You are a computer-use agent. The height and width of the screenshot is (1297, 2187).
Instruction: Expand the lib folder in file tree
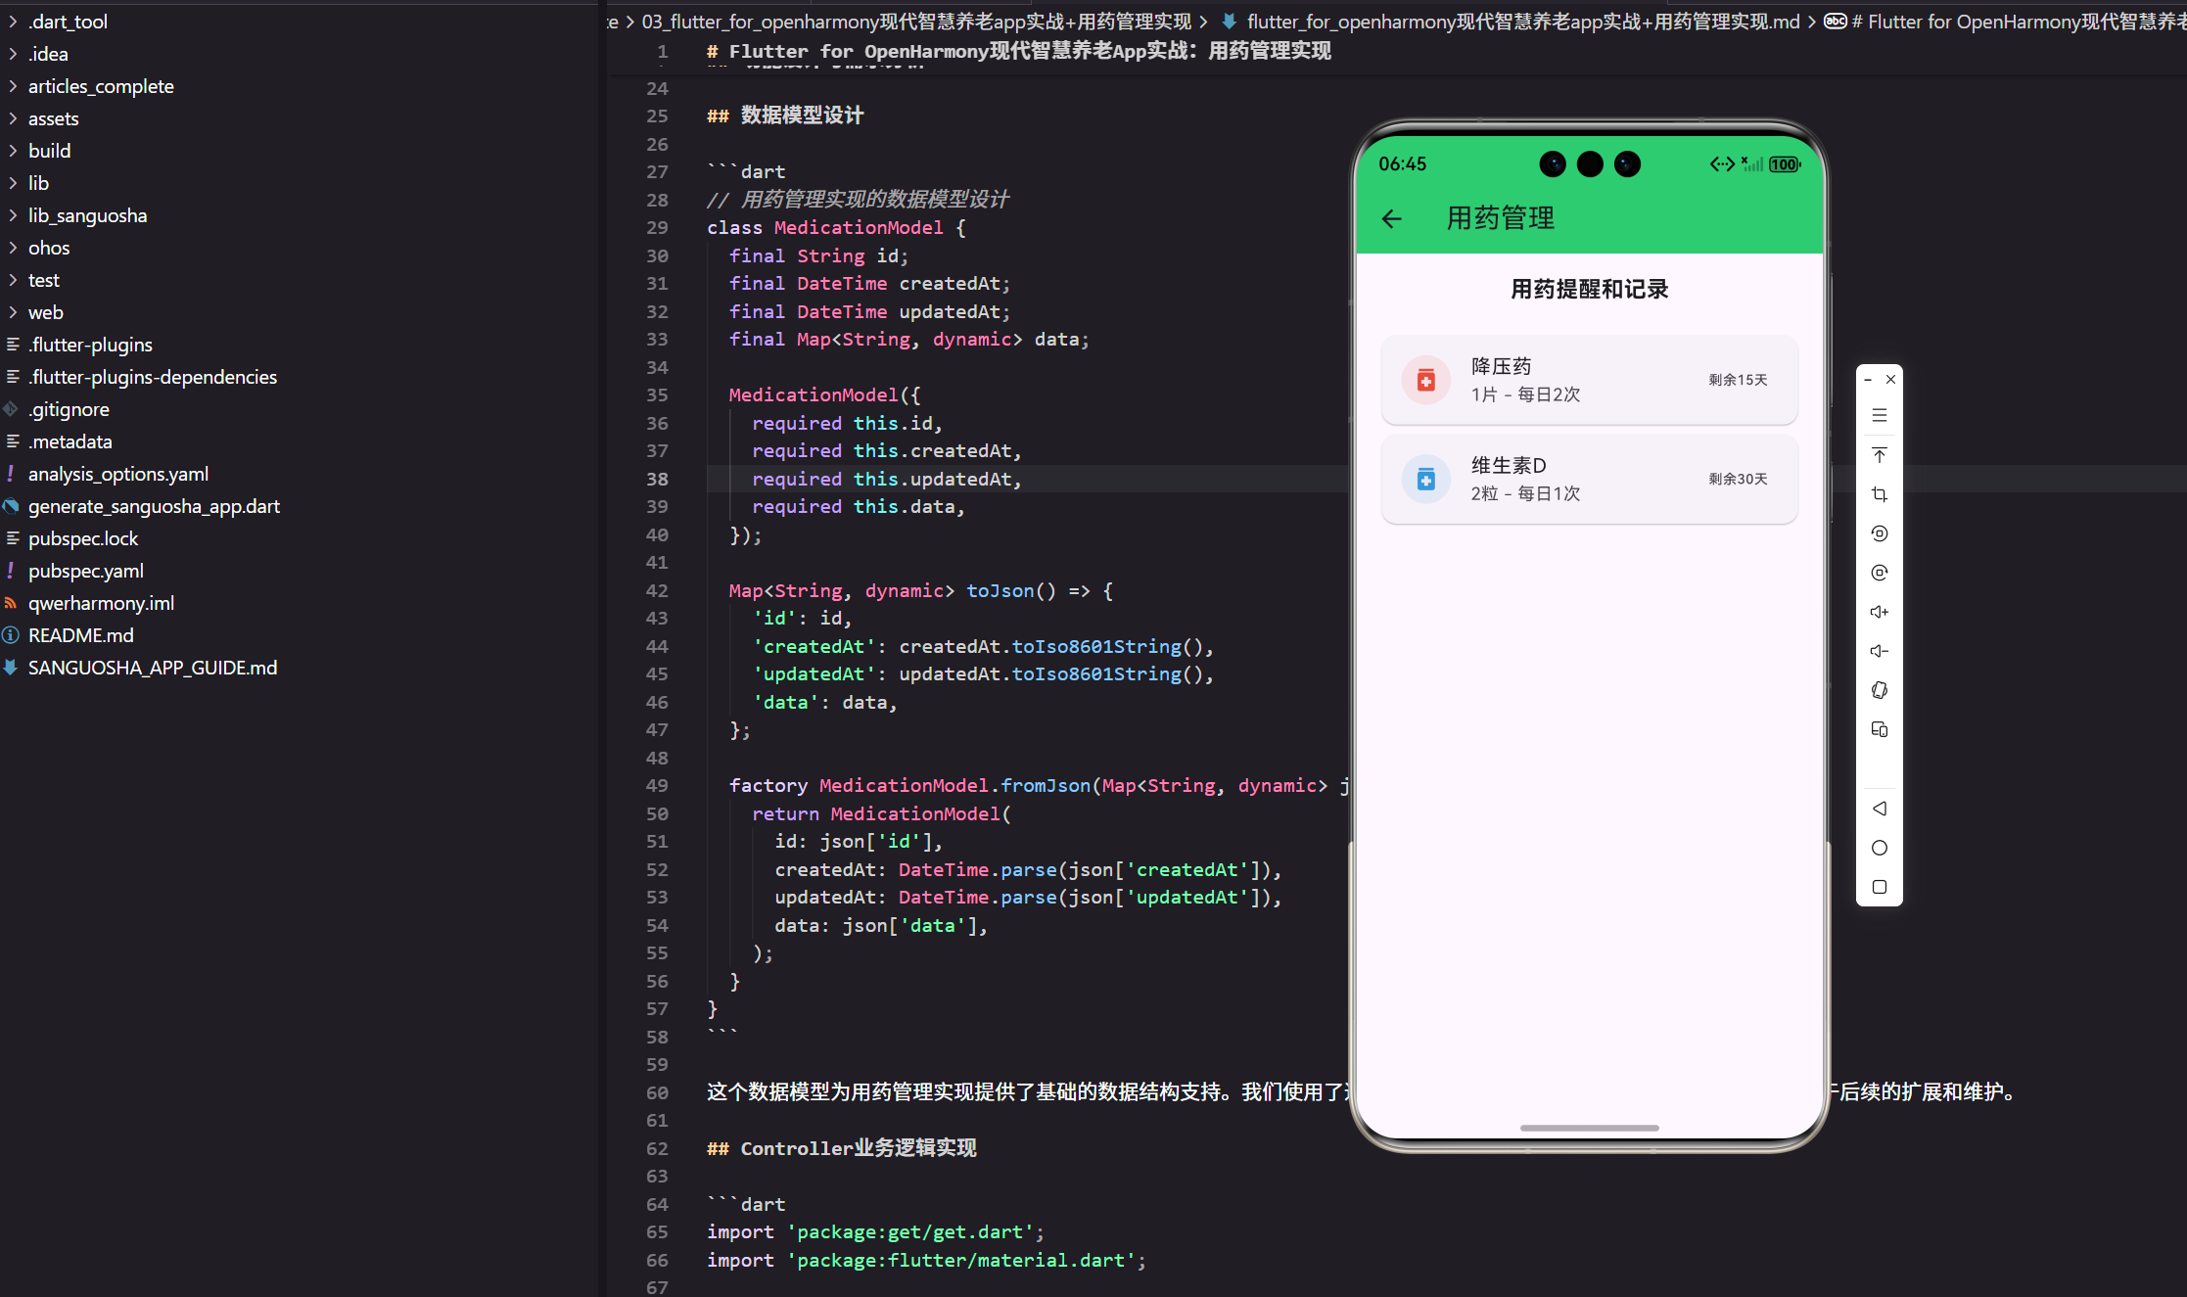tap(38, 183)
